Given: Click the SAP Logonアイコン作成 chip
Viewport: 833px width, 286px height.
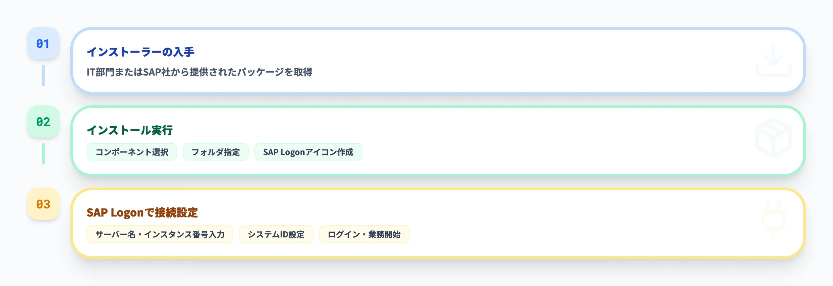Looking at the screenshot, I should pos(308,152).
